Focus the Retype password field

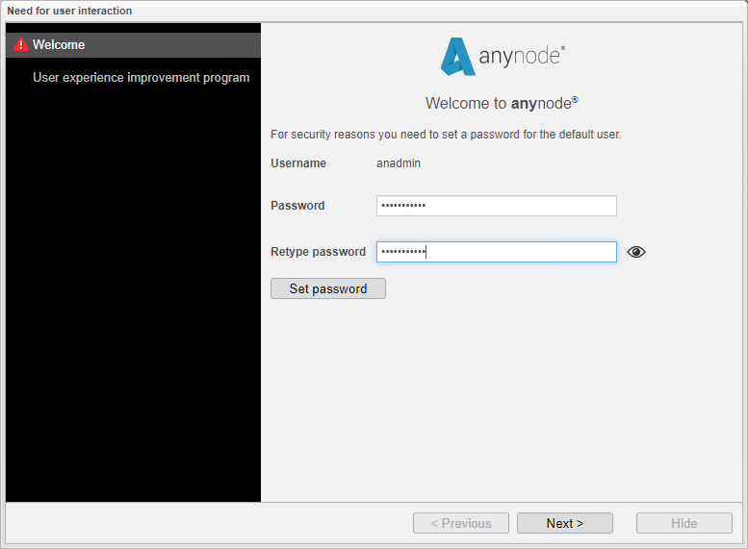pos(496,252)
